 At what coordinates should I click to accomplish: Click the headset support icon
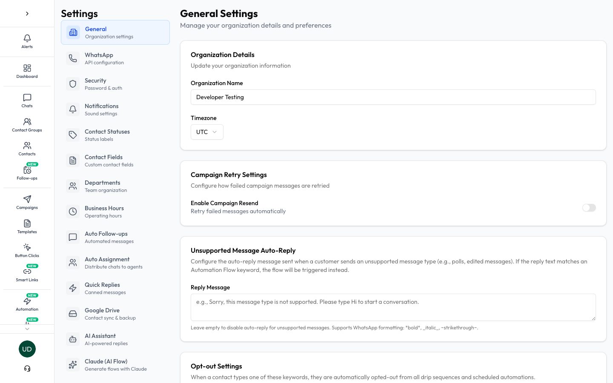27,369
